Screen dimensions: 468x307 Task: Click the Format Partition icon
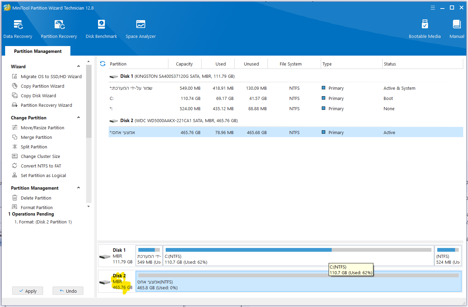(15, 207)
